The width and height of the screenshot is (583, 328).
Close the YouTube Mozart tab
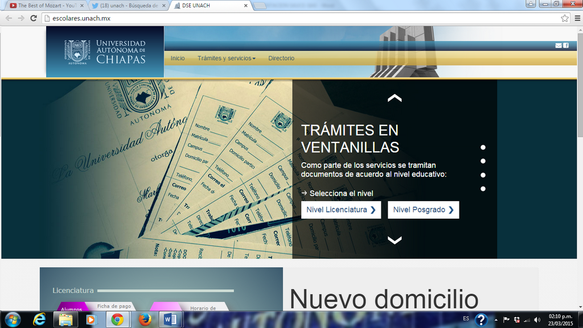coord(82,6)
